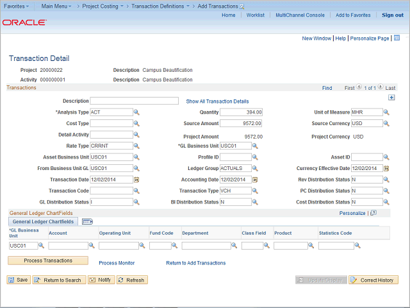This screenshot has width=410, height=308.
Task: Click the Source Currency lookup icon
Action: click(x=387, y=123)
